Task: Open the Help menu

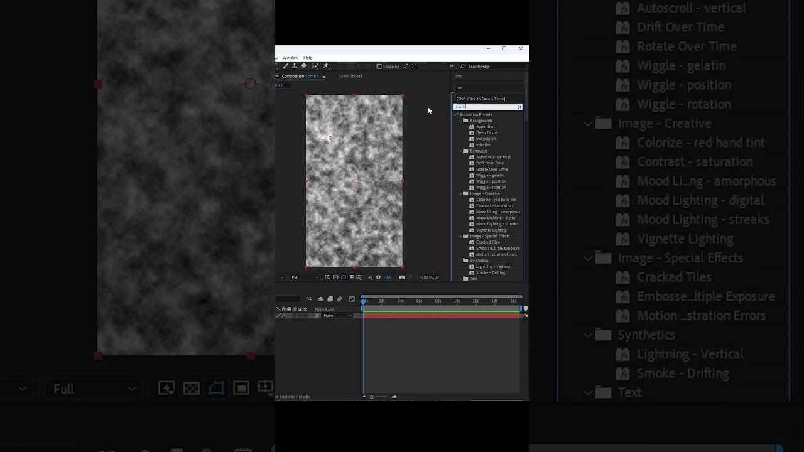Action: click(x=308, y=58)
